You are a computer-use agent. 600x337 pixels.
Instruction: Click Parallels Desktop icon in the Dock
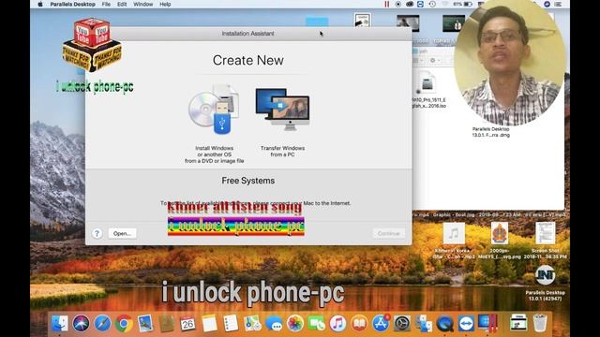[x=487, y=324]
